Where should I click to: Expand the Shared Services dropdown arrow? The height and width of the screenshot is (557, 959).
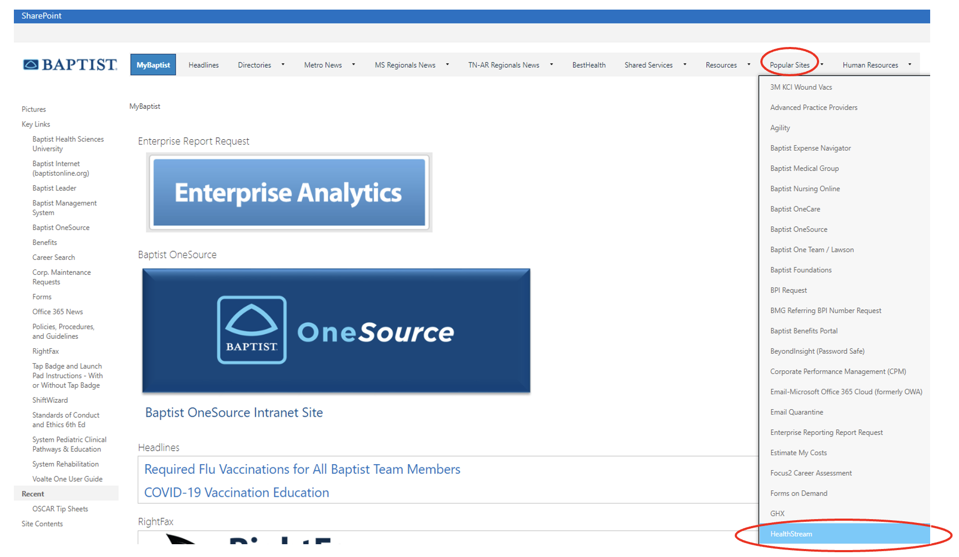(x=685, y=65)
